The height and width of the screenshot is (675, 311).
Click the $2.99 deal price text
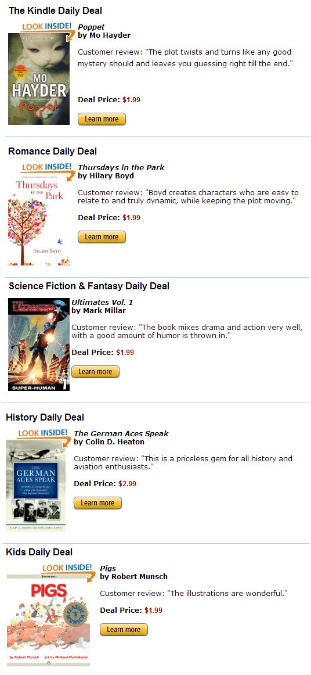[127, 483]
